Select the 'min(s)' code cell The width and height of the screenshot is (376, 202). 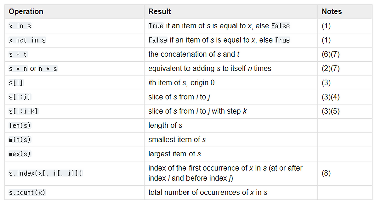[x=20, y=140]
